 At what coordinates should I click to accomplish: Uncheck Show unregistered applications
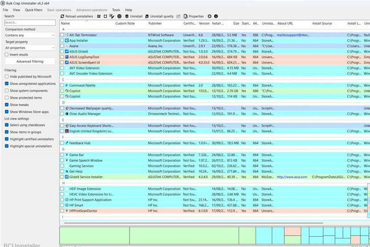click(x=7, y=83)
